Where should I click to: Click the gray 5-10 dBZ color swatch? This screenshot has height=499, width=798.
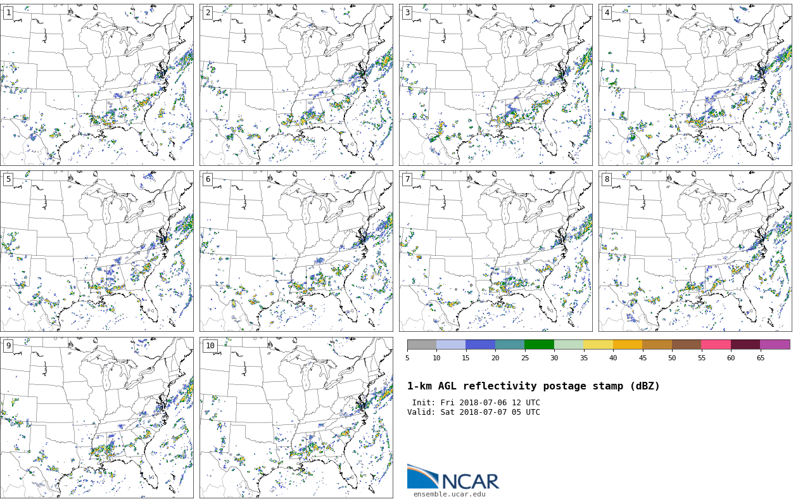(422, 344)
